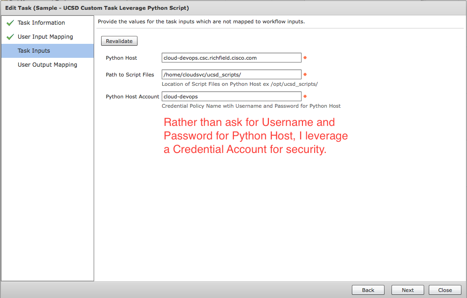The image size is (467, 298).
Task: Click the required asterisk next to Python Host
Action: click(305, 57)
